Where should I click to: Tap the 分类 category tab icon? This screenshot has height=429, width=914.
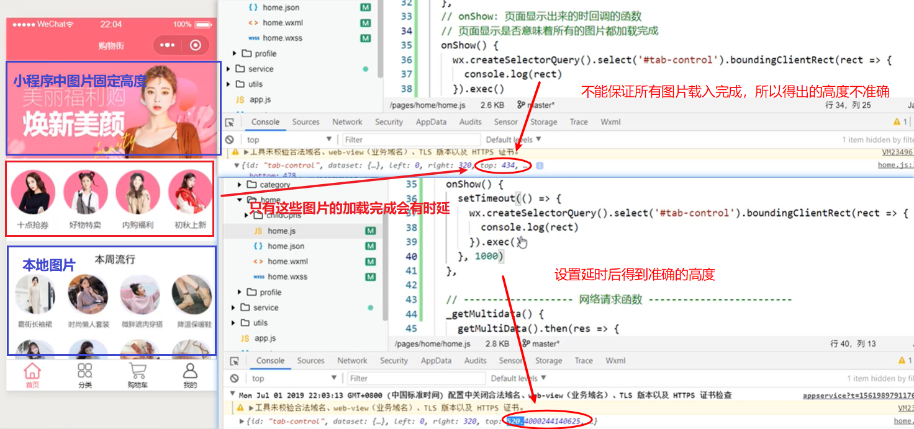pos(85,371)
